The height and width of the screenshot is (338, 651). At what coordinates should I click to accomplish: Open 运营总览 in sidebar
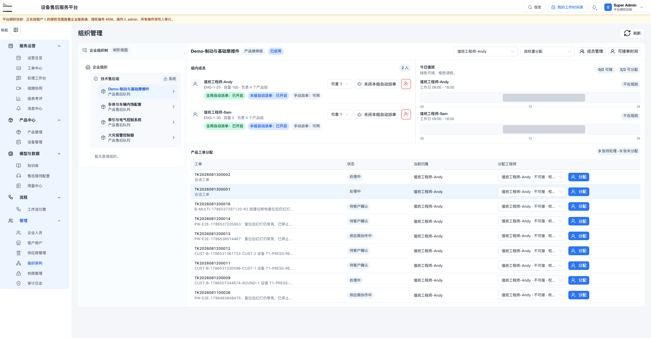35,58
